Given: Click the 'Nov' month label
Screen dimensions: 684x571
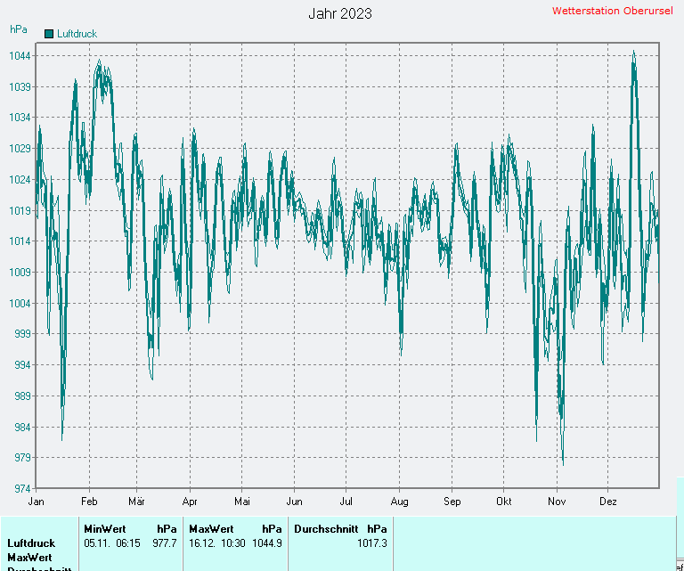Looking at the screenshot, I should tap(557, 502).
